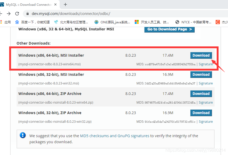228x155 pixels.
Task: Open the 应用 apps bookmark
Action: [6, 22]
